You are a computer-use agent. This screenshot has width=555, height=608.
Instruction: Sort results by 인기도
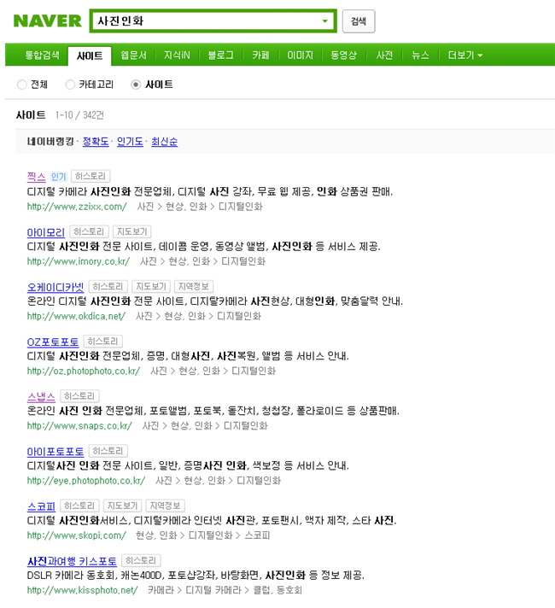[x=130, y=142]
